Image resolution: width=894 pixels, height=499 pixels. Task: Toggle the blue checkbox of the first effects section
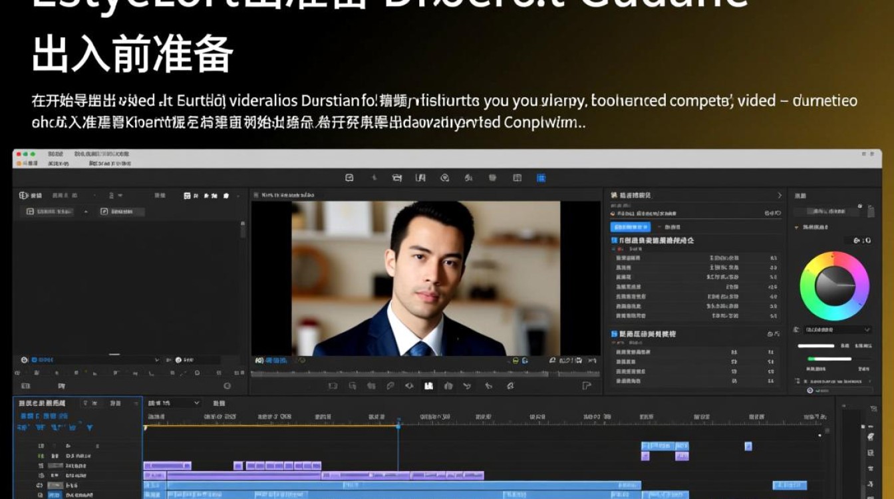[x=614, y=240]
